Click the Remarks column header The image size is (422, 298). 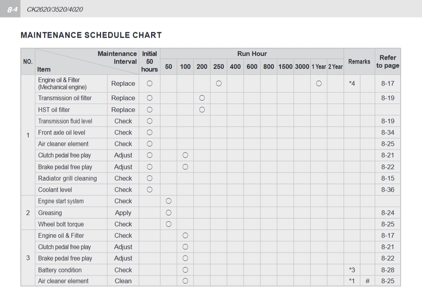[x=359, y=62]
